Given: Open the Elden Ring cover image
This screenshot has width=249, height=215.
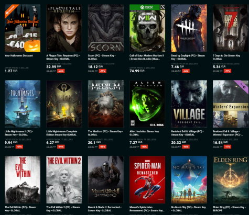Looking at the screenshot, I should coord(231,179).
